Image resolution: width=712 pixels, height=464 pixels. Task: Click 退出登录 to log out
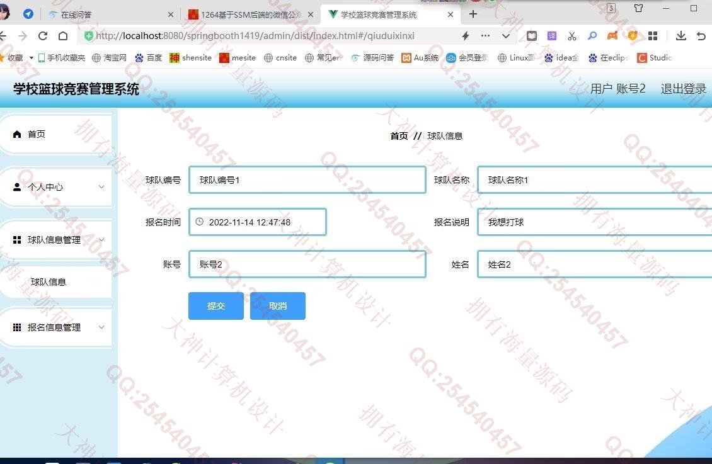684,88
